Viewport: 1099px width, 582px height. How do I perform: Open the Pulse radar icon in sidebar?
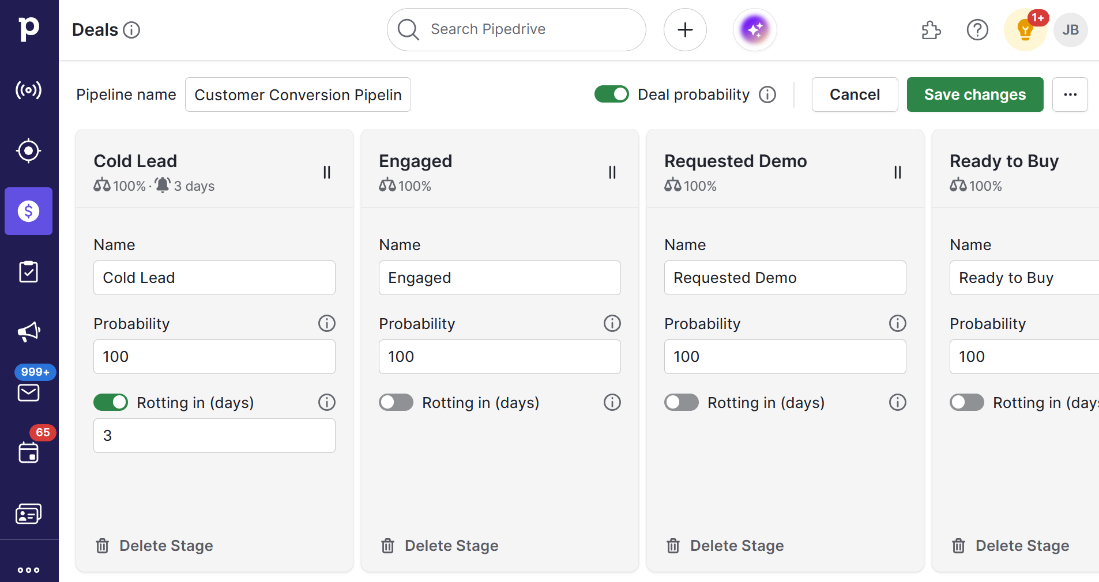click(28, 90)
